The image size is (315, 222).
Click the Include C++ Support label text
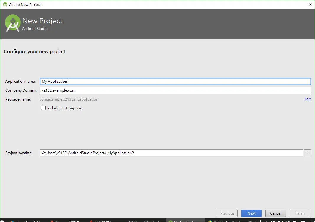(65, 108)
